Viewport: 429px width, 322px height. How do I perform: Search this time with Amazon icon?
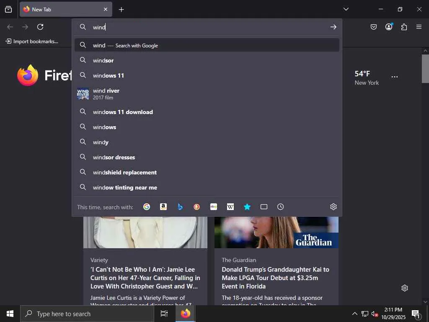pos(163,207)
